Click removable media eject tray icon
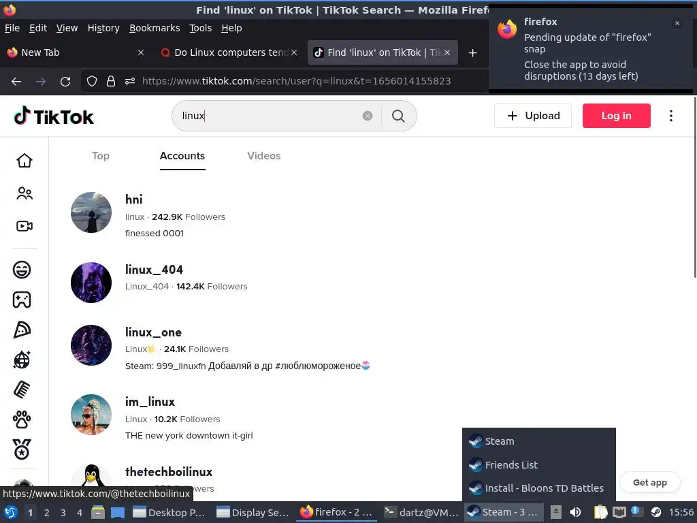This screenshot has width=697, height=523. coord(555,512)
